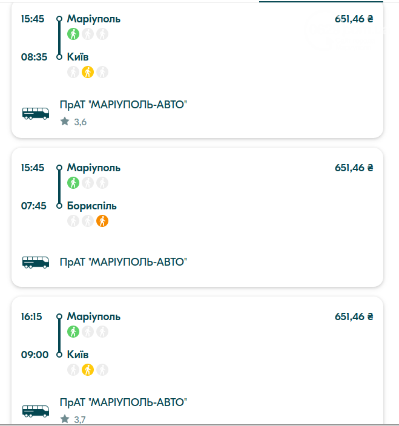Click orange walker icon under Бориспіль
Image resolution: width=399 pixels, height=426 pixels.
102,221
